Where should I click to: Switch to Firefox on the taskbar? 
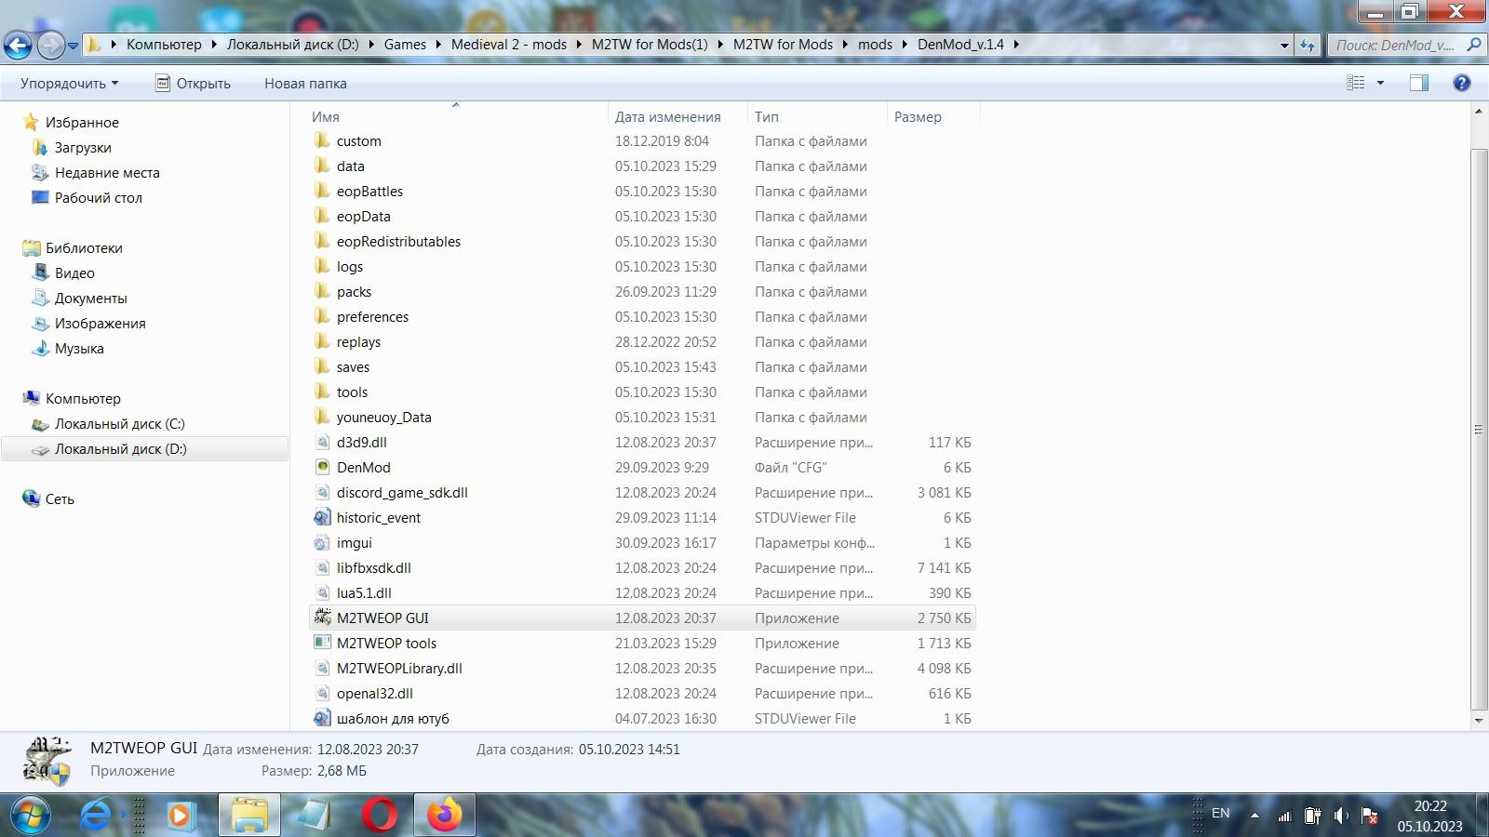(x=444, y=816)
